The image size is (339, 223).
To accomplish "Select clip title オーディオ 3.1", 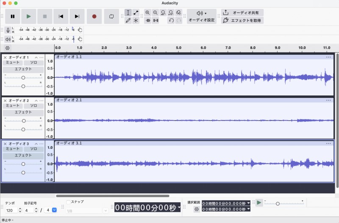I will pyautogui.click(x=69, y=143).
